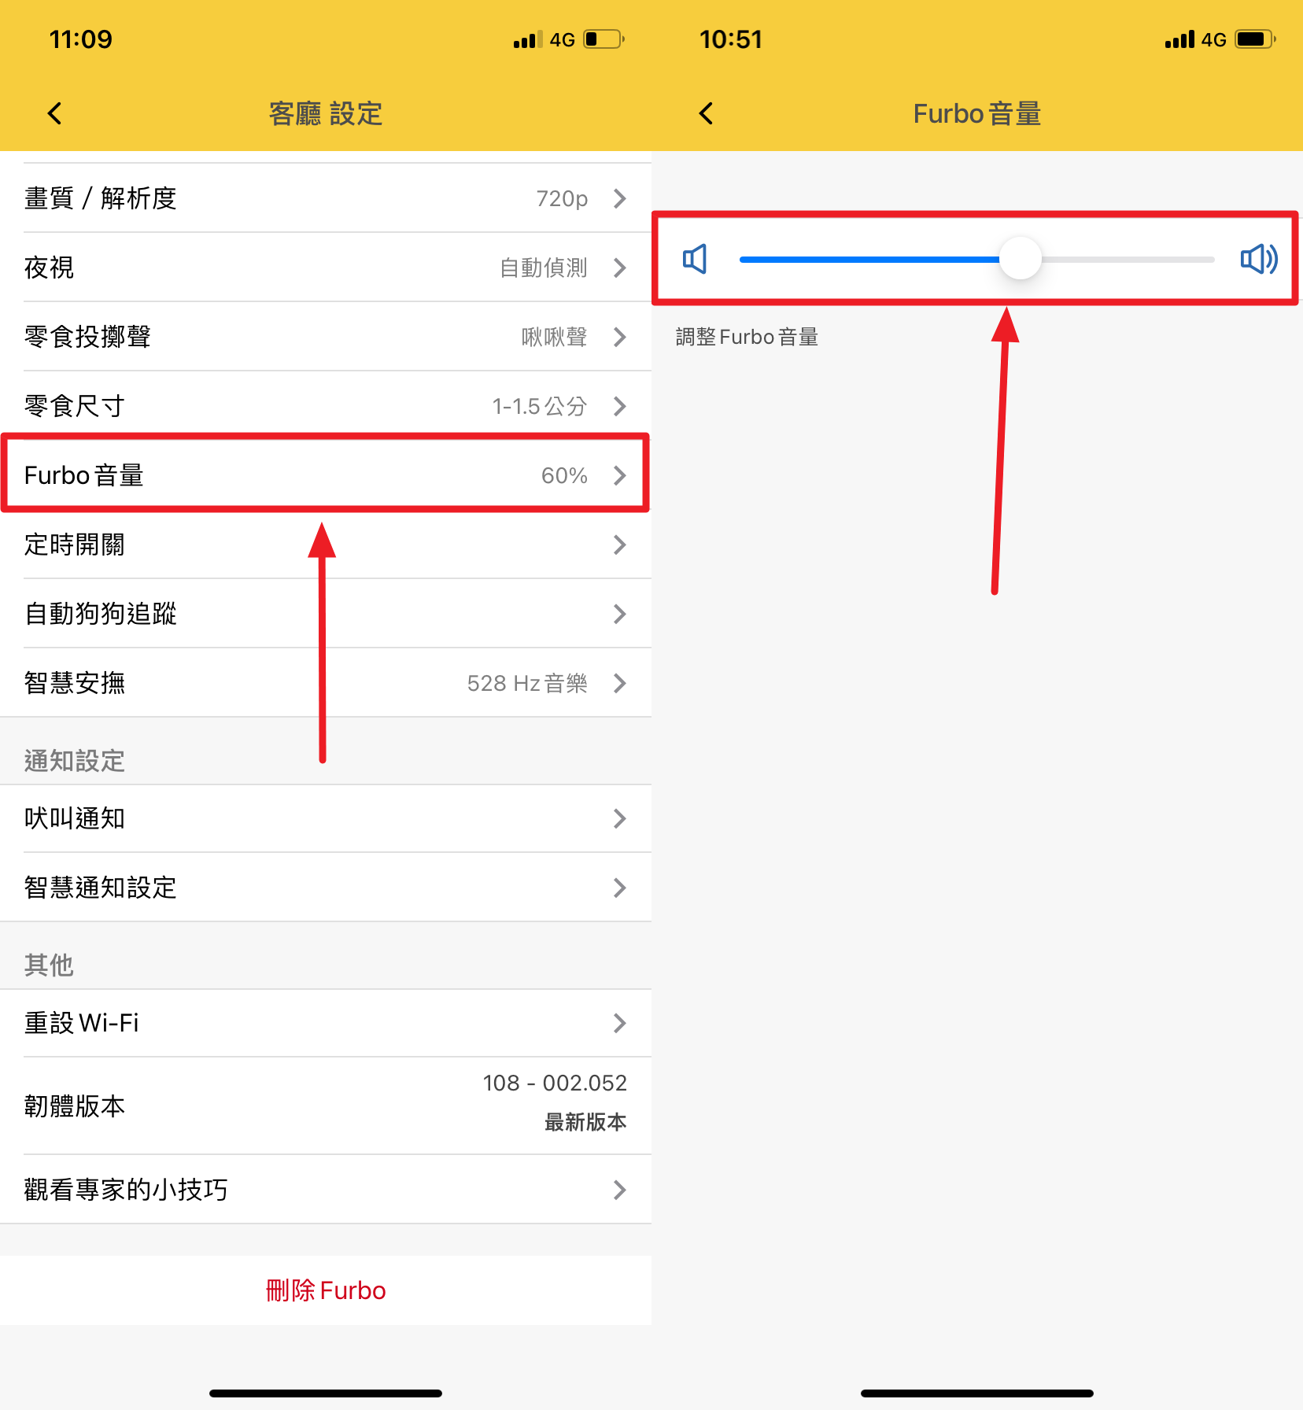This screenshot has height=1410, width=1303.
Task: Open 零食尺寸 setting
Action: [x=326, y=406]
